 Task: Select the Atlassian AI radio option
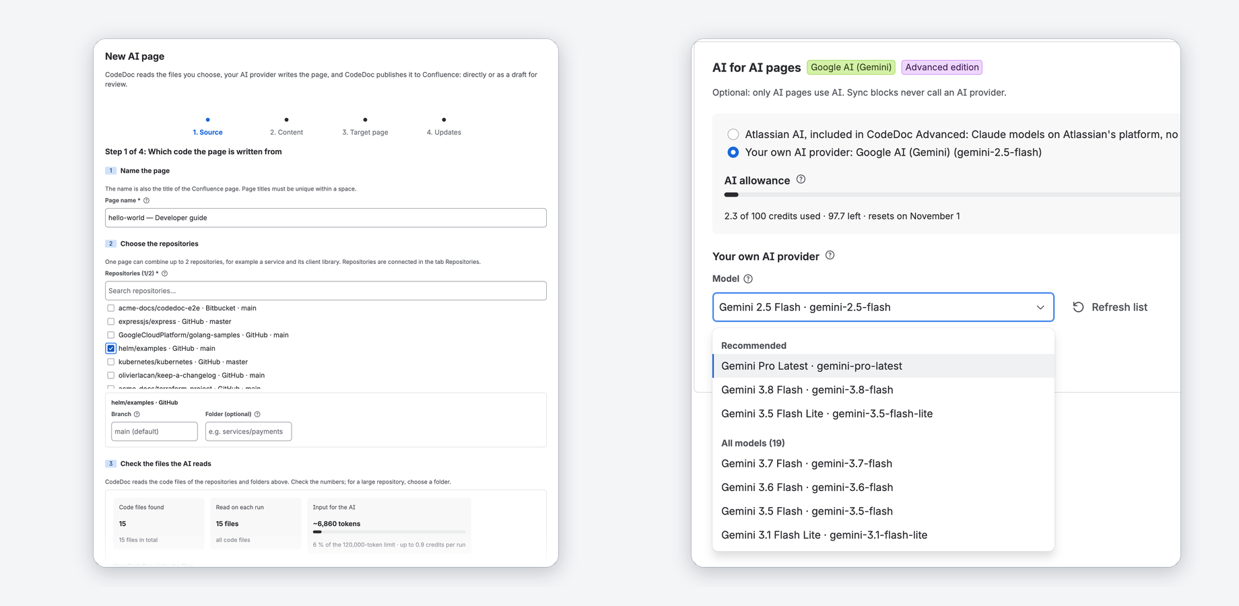733,134
